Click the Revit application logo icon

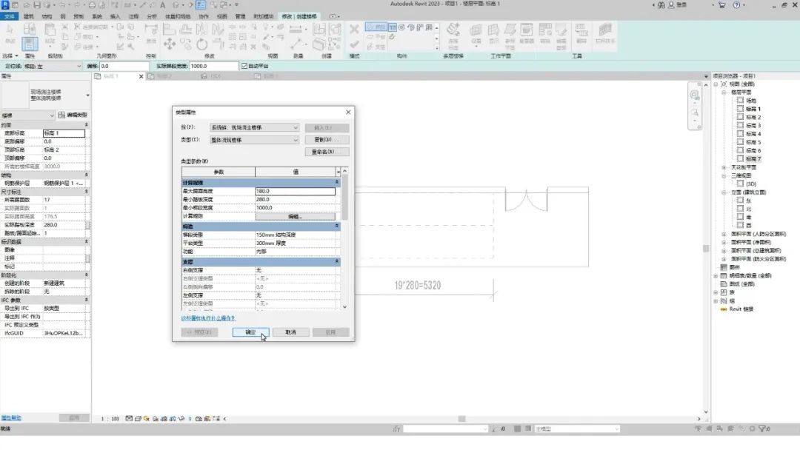(x=6, y=5)
